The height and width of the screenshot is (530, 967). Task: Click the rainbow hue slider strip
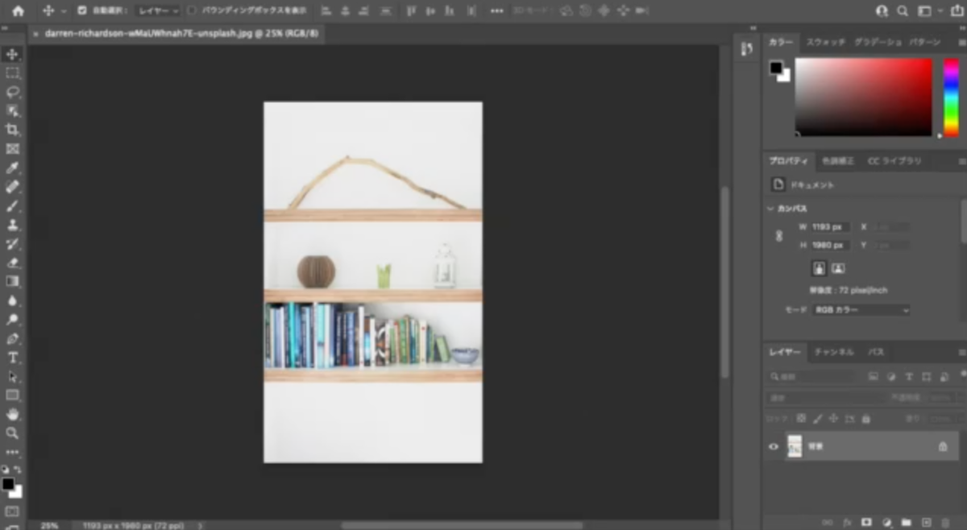point(952,97)
